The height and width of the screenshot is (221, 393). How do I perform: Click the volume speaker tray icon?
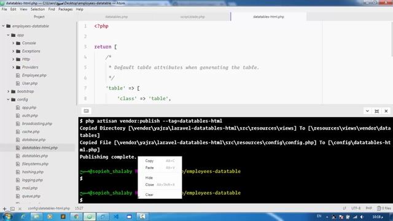coord(362,217)
